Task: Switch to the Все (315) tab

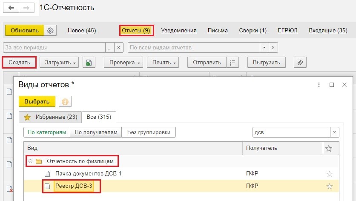Action: point(99,117)
